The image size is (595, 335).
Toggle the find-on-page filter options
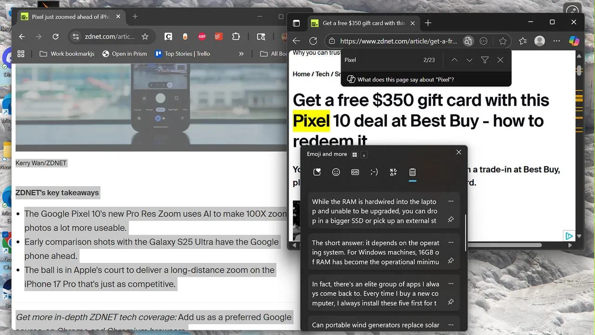point(485,60)
